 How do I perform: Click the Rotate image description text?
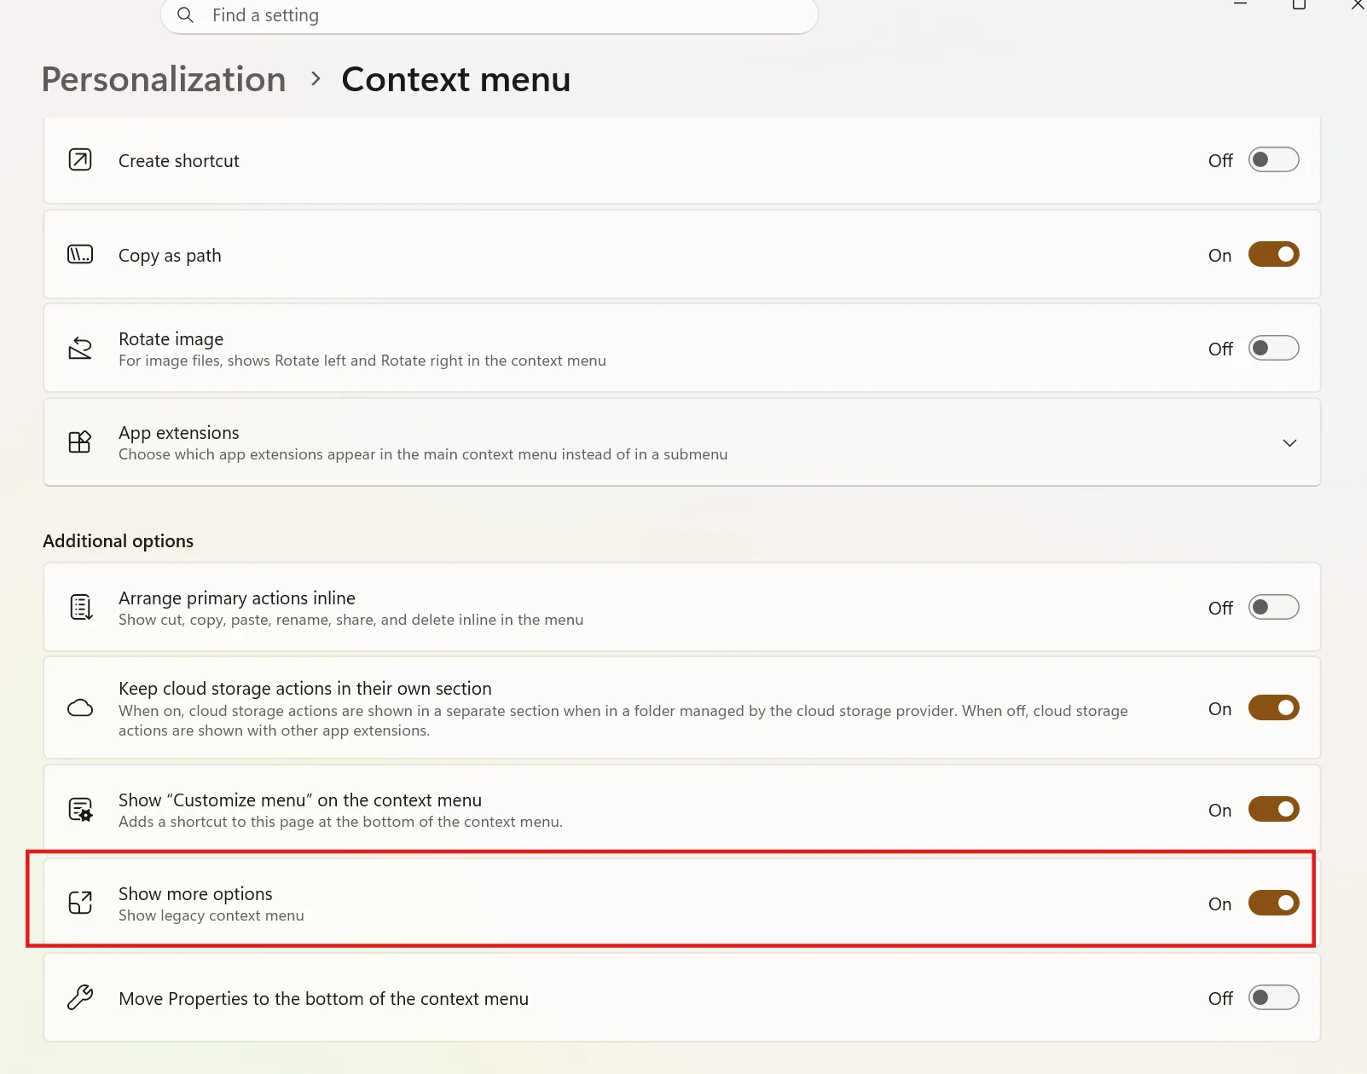(362, 361)
